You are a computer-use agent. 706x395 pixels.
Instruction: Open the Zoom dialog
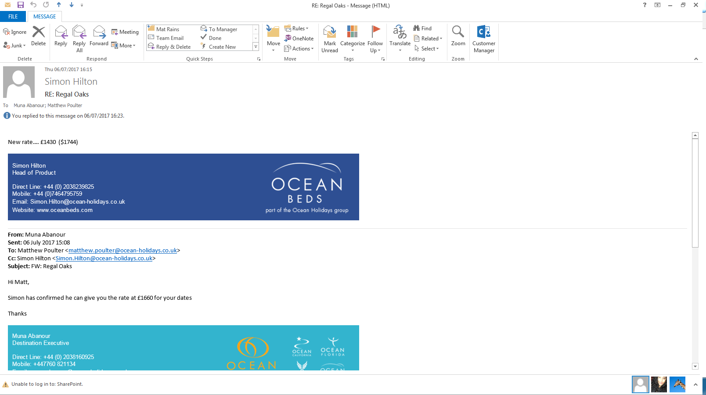click(458, 36)
